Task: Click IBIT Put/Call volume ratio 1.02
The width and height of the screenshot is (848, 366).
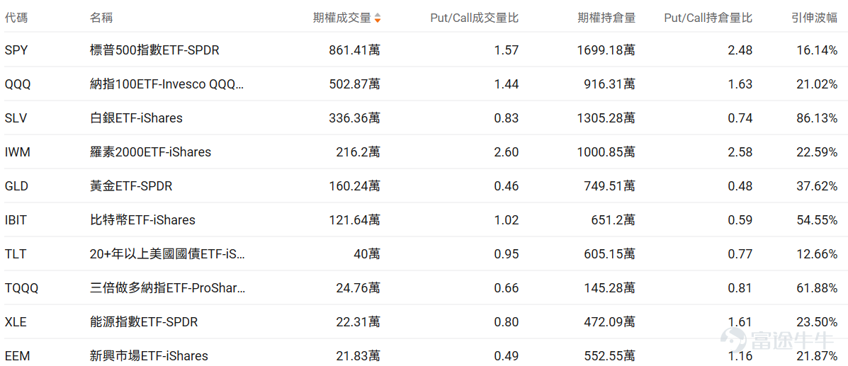Action: click(x=507, y=220)
